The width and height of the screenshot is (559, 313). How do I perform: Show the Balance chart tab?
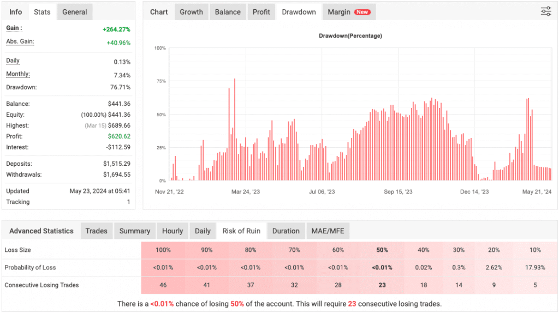pyautogui.click(x=227, y=12)
